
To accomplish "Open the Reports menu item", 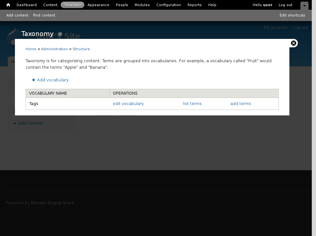I will tap(195, 5).
